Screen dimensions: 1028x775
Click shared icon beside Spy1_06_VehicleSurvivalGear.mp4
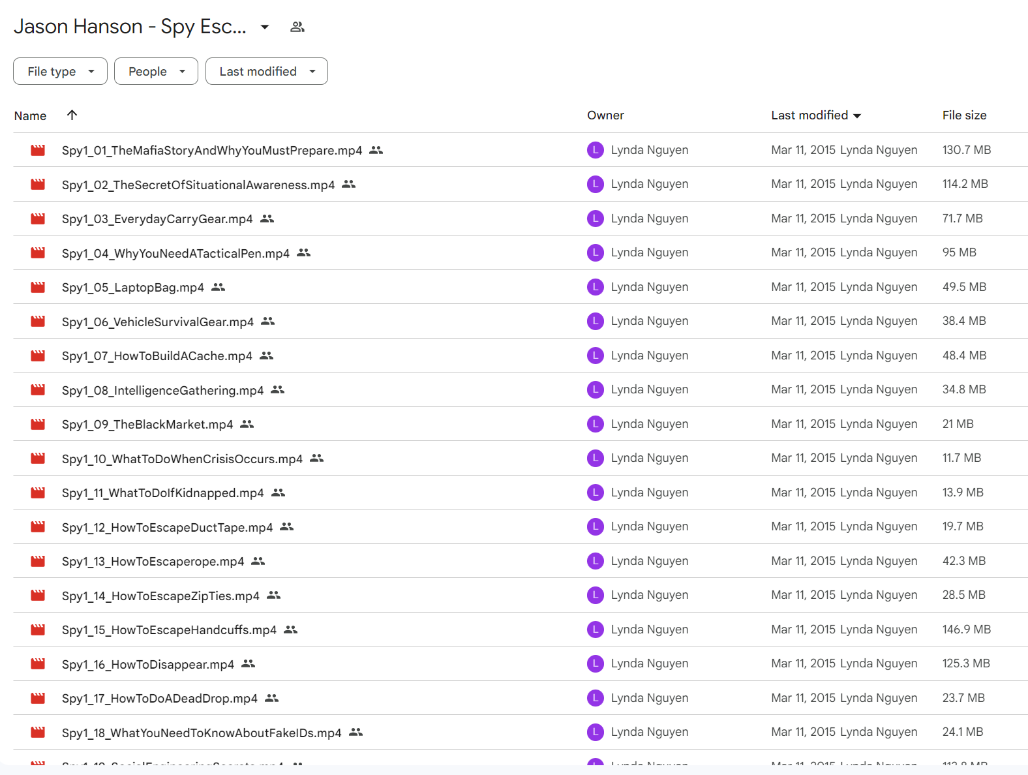click(x=268, y=322)
